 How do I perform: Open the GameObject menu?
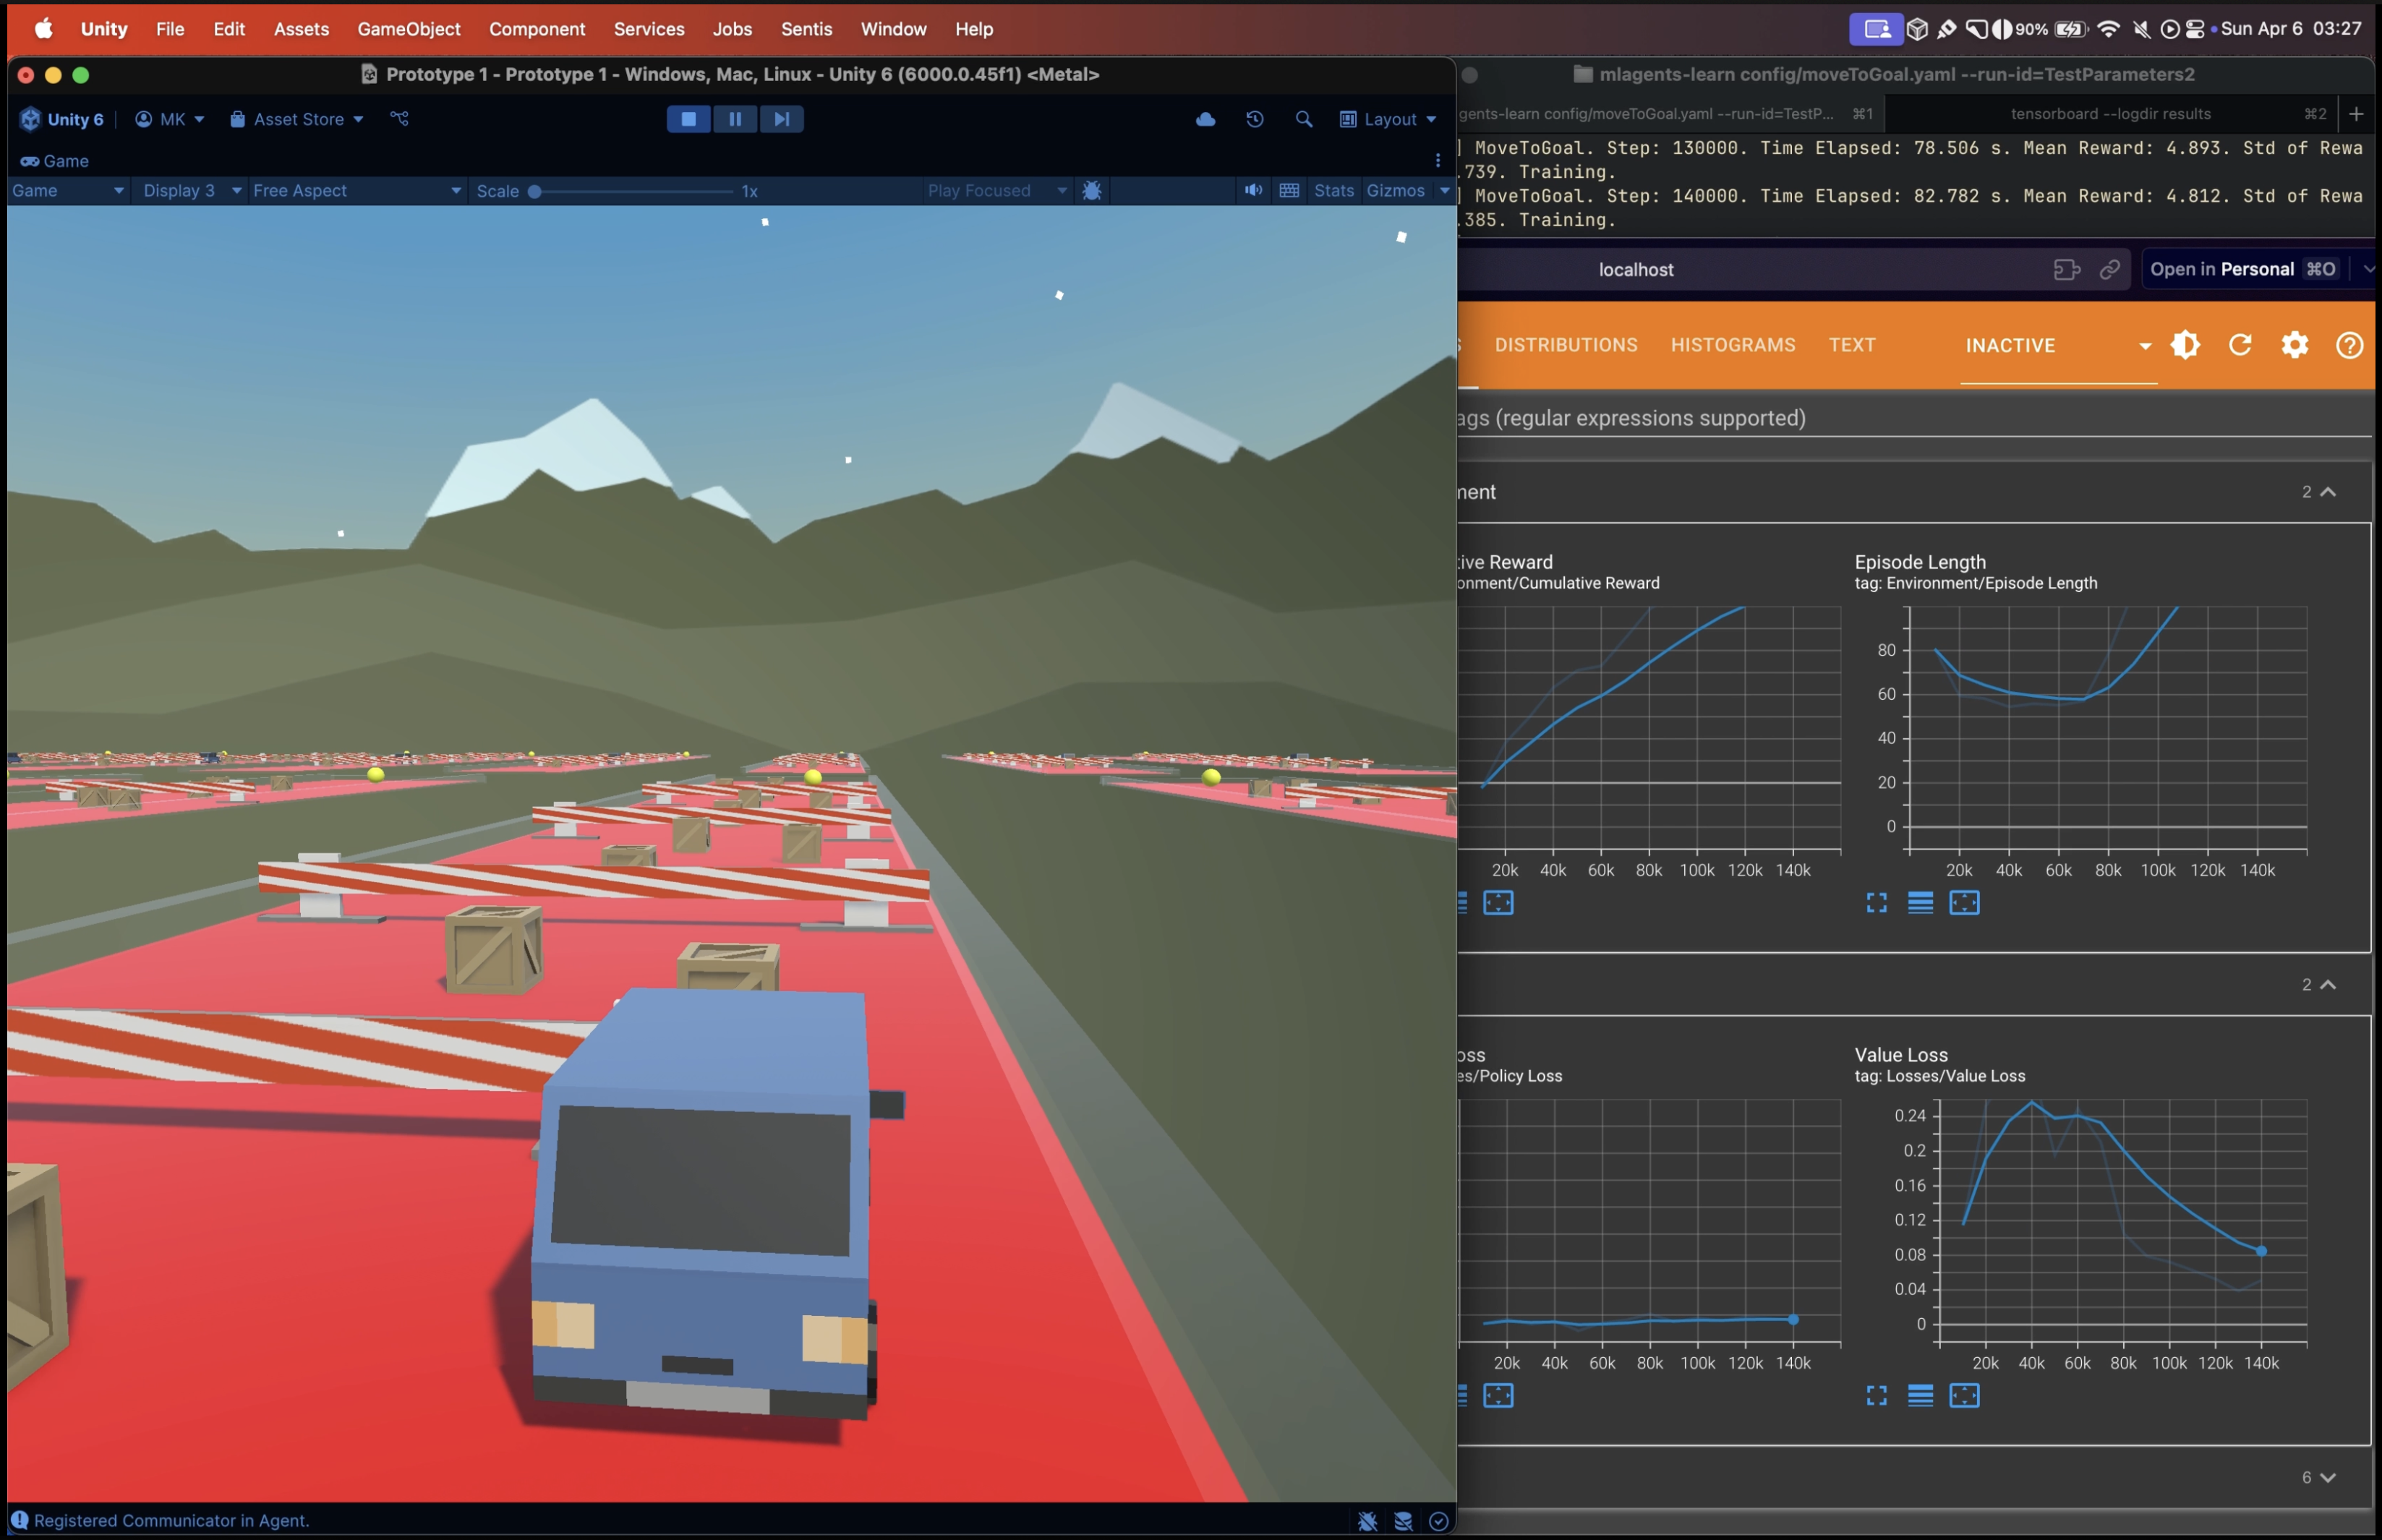pos(408,29)
